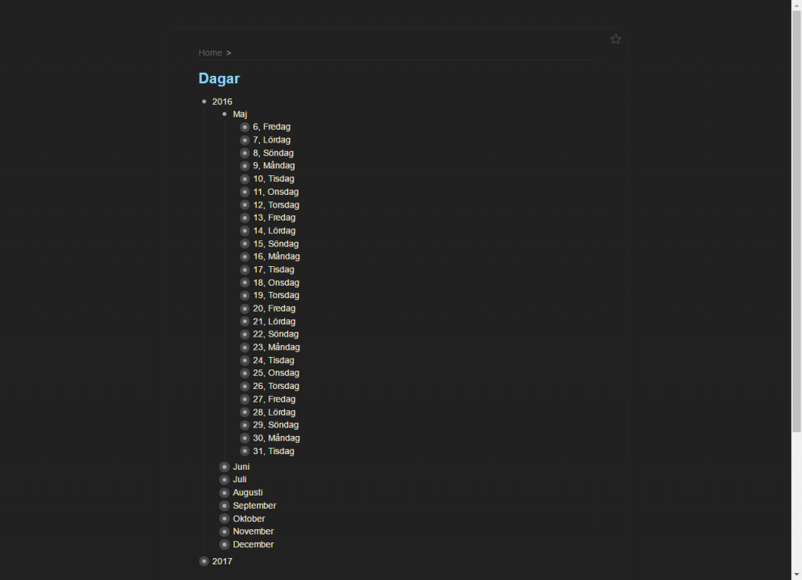The image size is (802, 580).
Task: Click the bullet next to 12, Torsdag
Action: [x=245, y=205]
